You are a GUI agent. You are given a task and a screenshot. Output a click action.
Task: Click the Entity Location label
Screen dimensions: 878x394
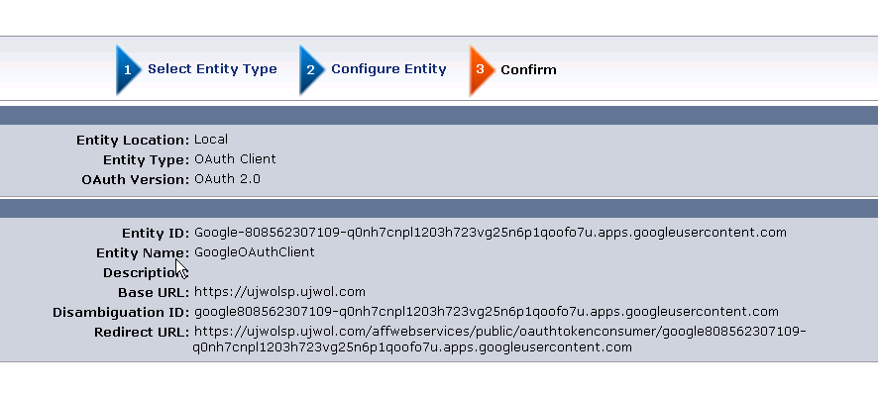(133, 140)
